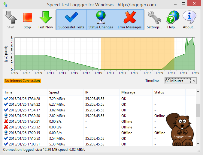Image resolution: width=203 pixels, height=155 pixels.
Task: Expand the Timeline dropdown arrow
Action: pyautogui.click(x=194, y=81)
